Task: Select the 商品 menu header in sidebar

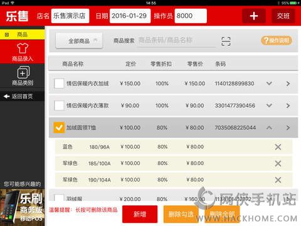Action: [23, 35]
